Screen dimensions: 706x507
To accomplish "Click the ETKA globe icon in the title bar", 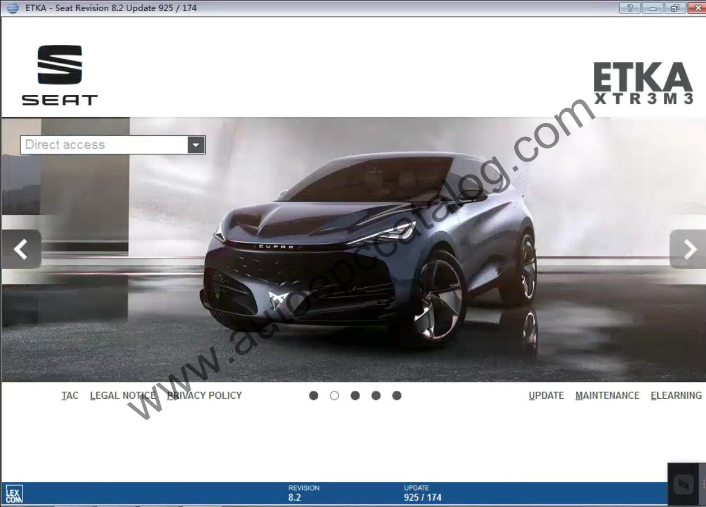I will coord(12,8).
